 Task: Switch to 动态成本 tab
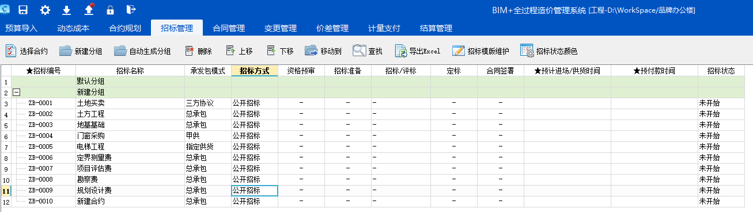[73, 28]
